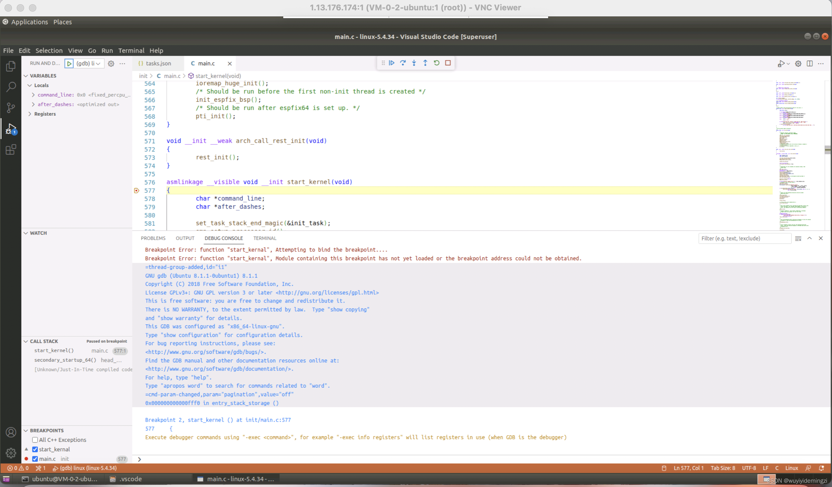Click Step Into in the debug toolbar
832x487 pixels.
tap(414, 63)
